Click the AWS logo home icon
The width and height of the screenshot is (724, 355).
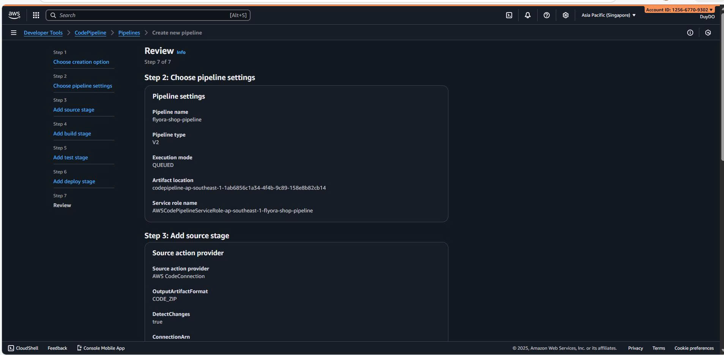pyautogui.click(x=14, y=15)
